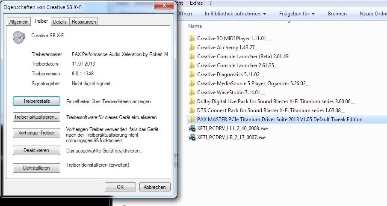Image resolution: width=387 pixels, height=206 pixels.
Task: Click the speaker device icon in the properties dialog
Action: click(19, 37)
